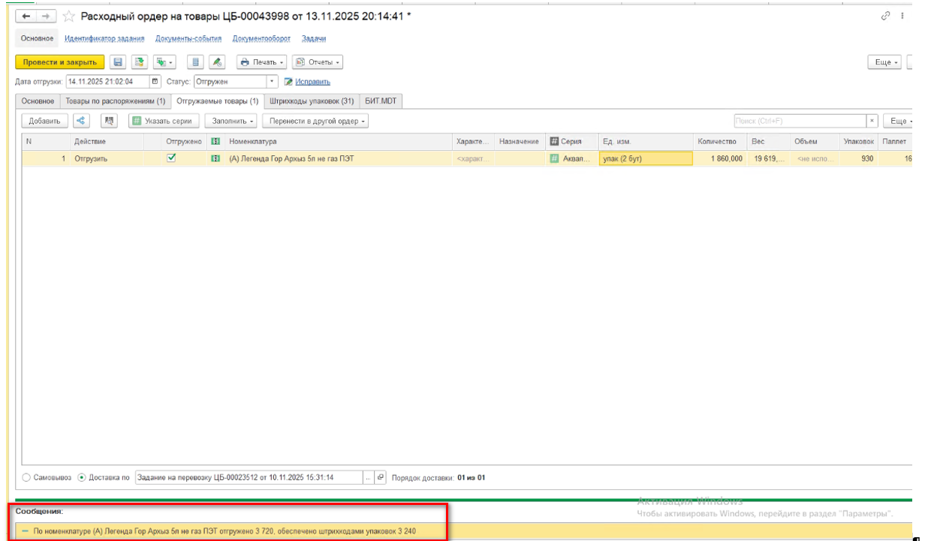Screen dimensions: 925x541
Task: Select the Самовывоз radio button
Action: point(27,477)
